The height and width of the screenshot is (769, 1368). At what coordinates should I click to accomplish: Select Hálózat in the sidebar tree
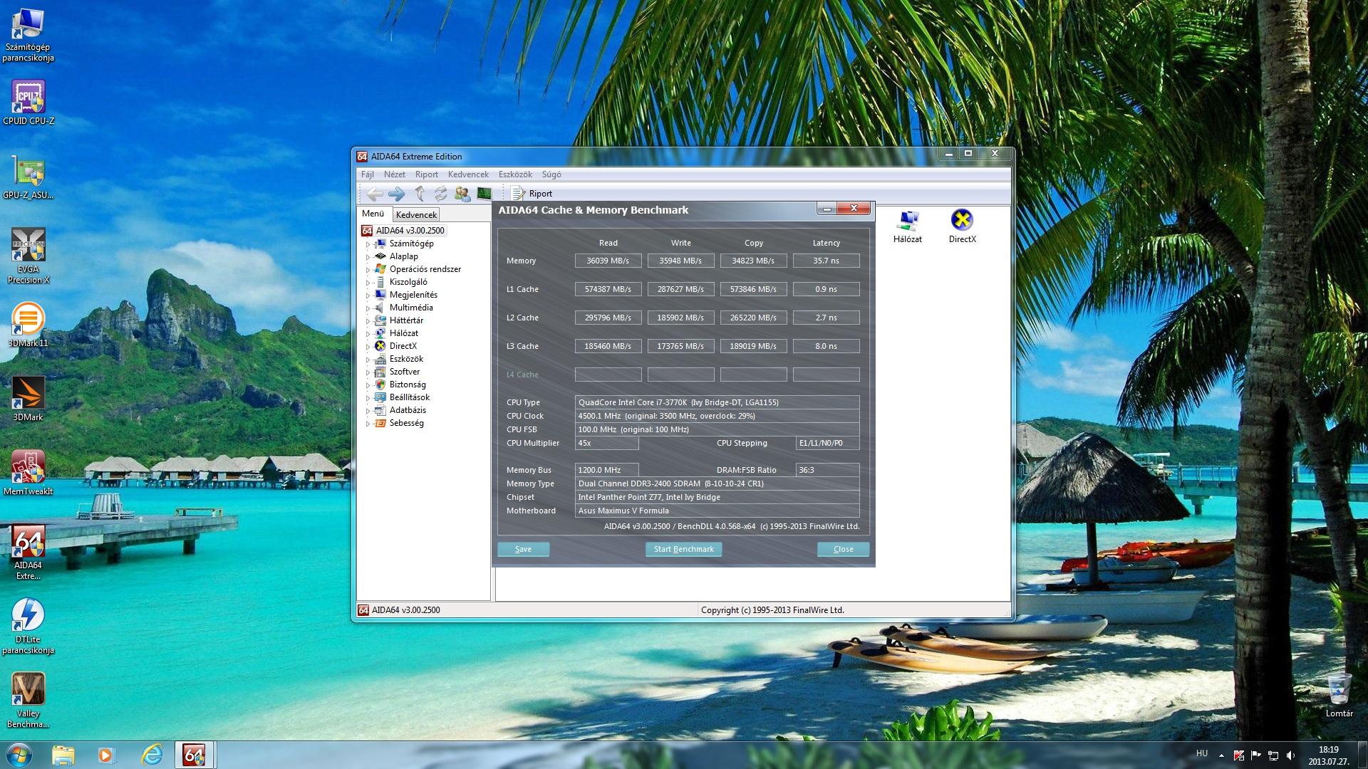click(x=403, y=333)
